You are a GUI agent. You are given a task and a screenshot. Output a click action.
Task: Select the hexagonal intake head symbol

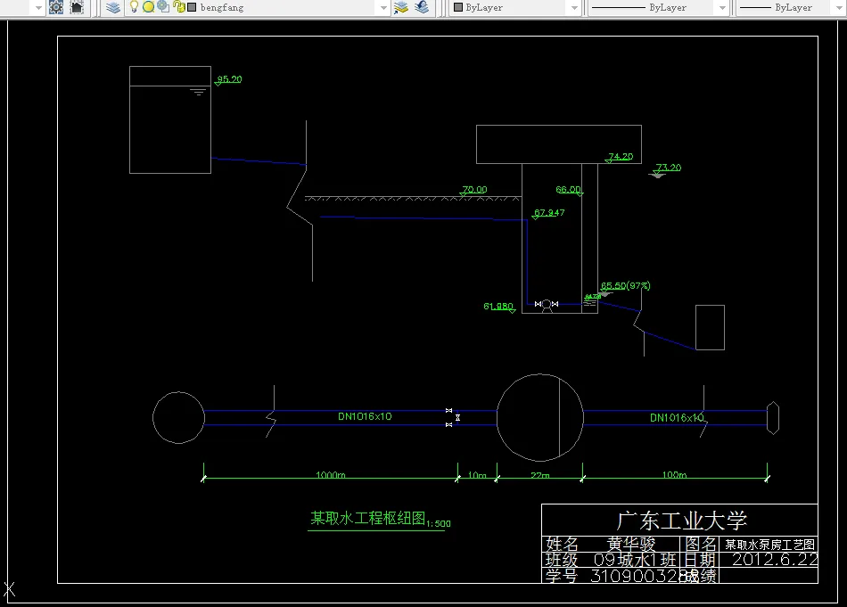(x=773, y=418)
